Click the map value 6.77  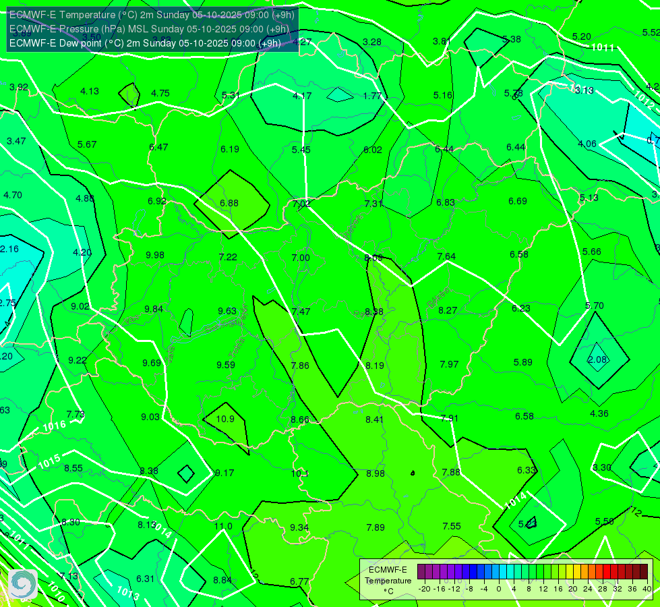(x=299, y=581)
